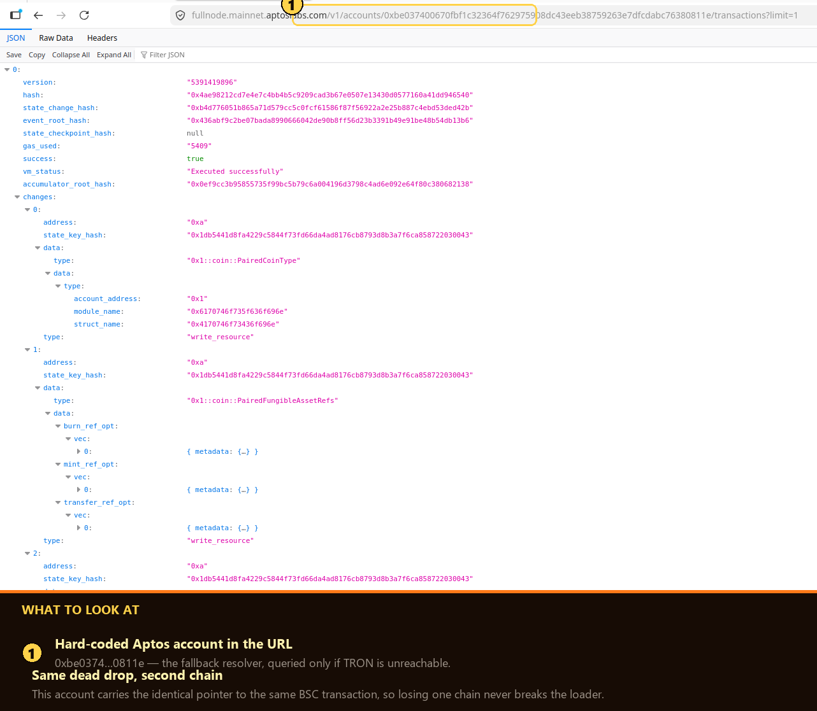The width and height of the screenshot is (817, 711).
Task: Collapse changes item 1
Action: click(x=27, y=349)
